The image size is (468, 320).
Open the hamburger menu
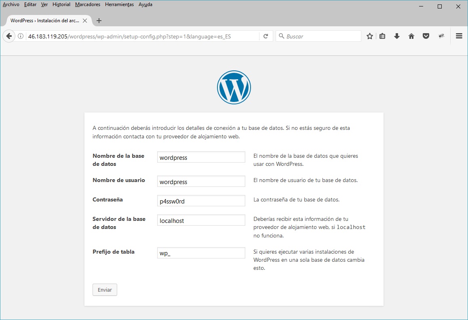coord(459,36)
